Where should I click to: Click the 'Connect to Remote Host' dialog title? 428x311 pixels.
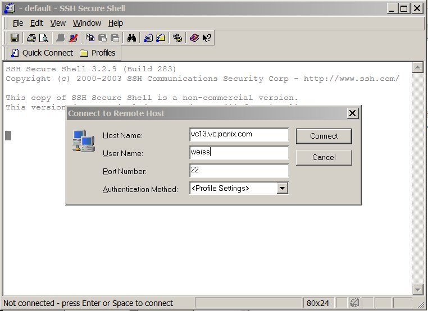(x=116, y=113)
